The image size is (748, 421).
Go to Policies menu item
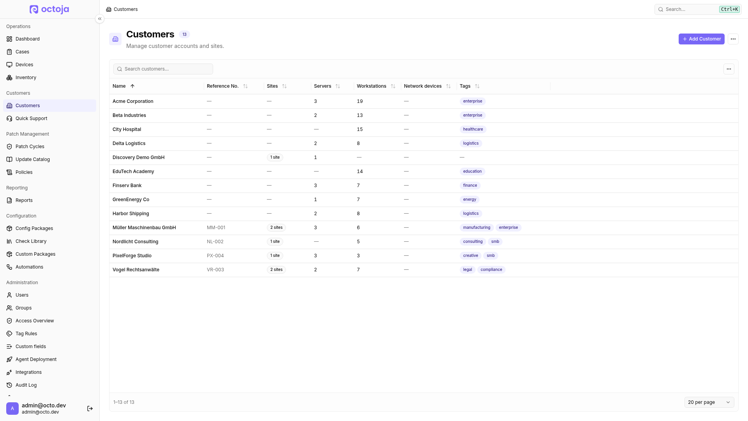(49, 172)
